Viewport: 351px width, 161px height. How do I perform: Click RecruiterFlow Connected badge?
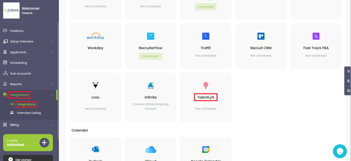click(150, 56)
